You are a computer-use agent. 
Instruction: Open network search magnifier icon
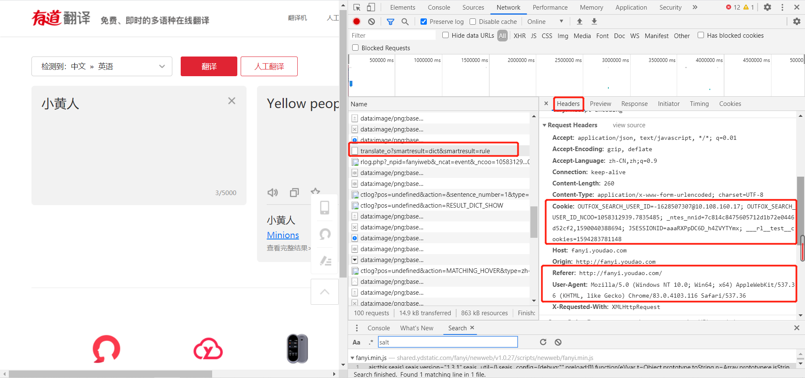(x=405, y=21)
